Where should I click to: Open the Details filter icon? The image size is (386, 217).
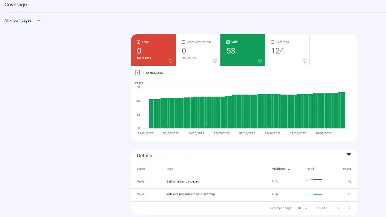click(x=349, y=155)
